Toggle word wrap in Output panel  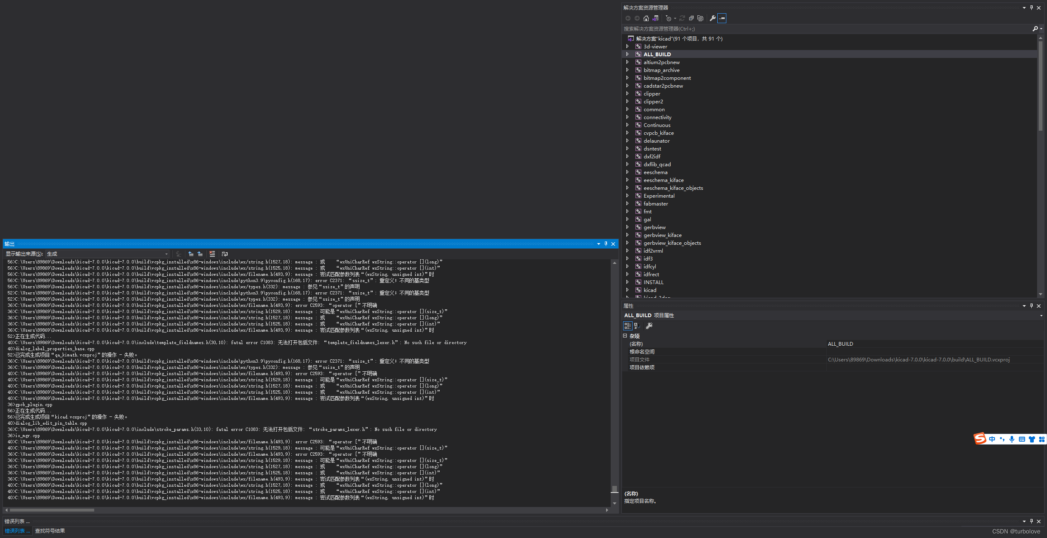click(225, 254)
